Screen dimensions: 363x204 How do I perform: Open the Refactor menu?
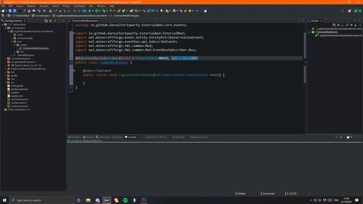pyautogui.click(x=31, y=6)
